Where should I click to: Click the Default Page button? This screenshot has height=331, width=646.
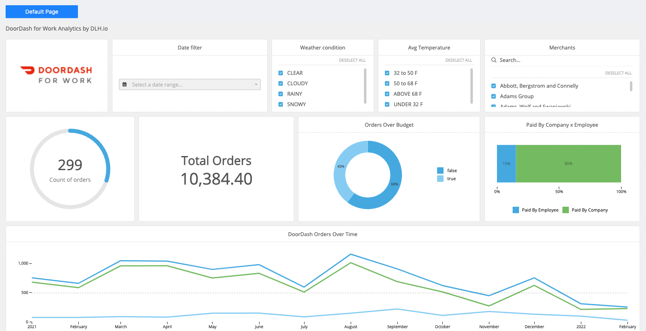click(42, 12)
